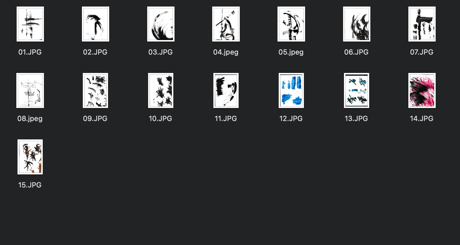The height and width of the screenshot is (245, 460).
Task: Select the pink and black 14.JPG thumbnail
Action: coord(422,90)
